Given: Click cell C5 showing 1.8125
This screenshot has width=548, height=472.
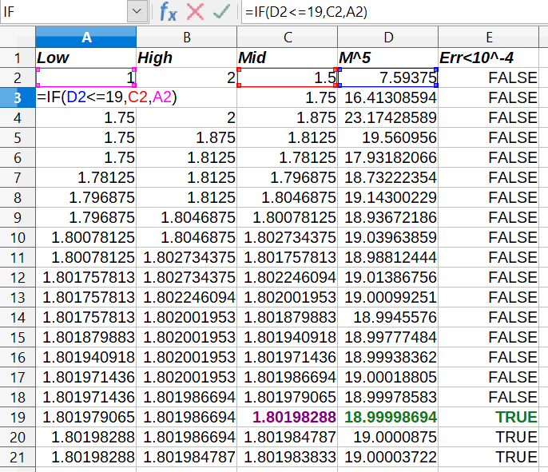Looking at the screenshot, I should [x=288, y=137].
